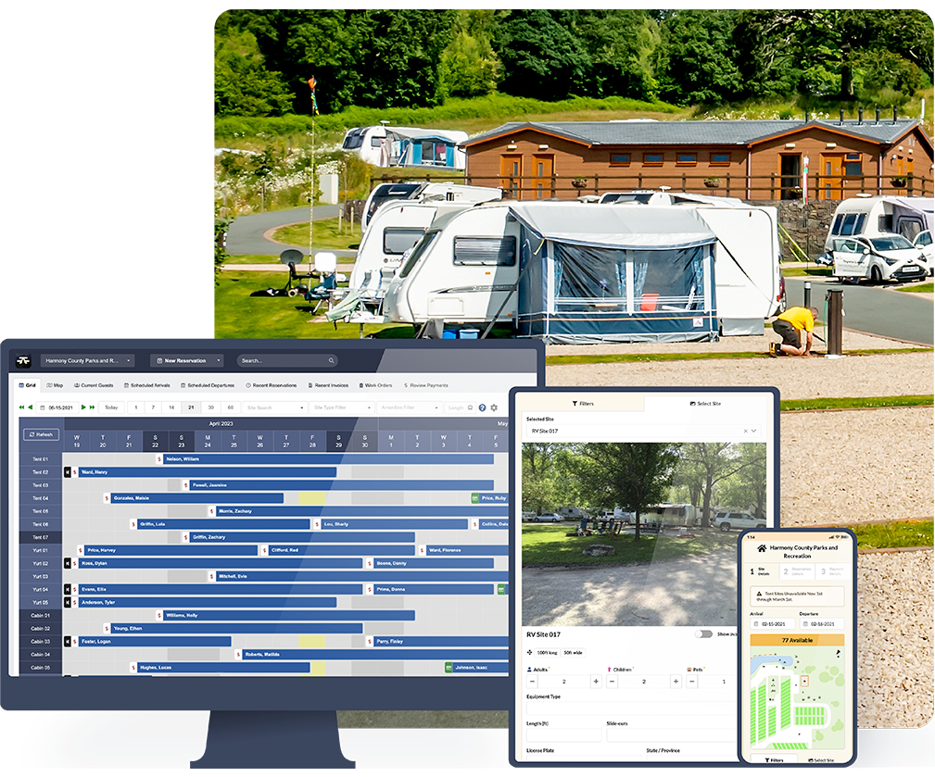Increase the Children count with plus
Viewport: 935px width, 777px height.
[676, 681]
